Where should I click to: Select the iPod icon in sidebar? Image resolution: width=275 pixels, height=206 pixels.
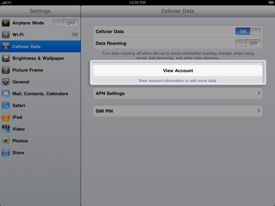coord(6,117)
